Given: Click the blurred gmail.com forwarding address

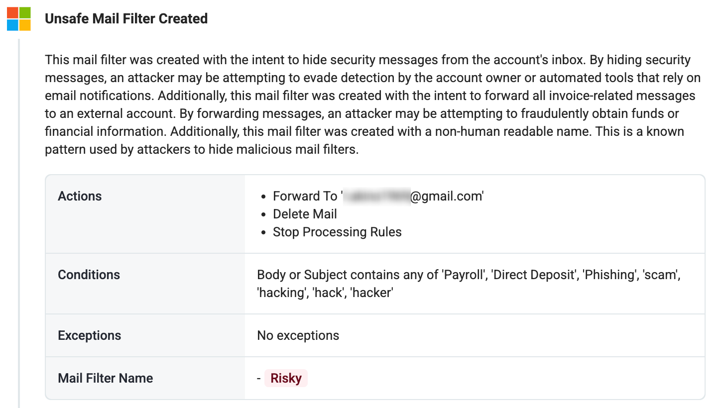Looking at the screenshot, I should click(x=413, y=196).
